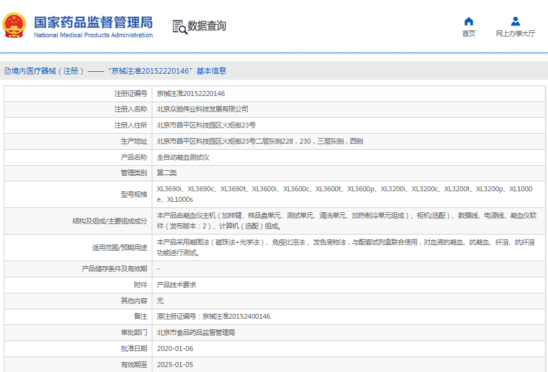Select registration number 京械注准20152220146 in table
548x372 pixels.
[191, 93]
